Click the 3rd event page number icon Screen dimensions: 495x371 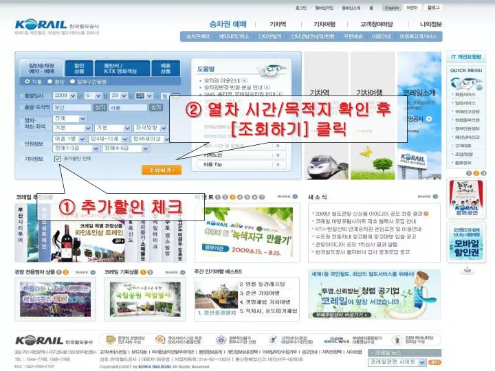232,197
